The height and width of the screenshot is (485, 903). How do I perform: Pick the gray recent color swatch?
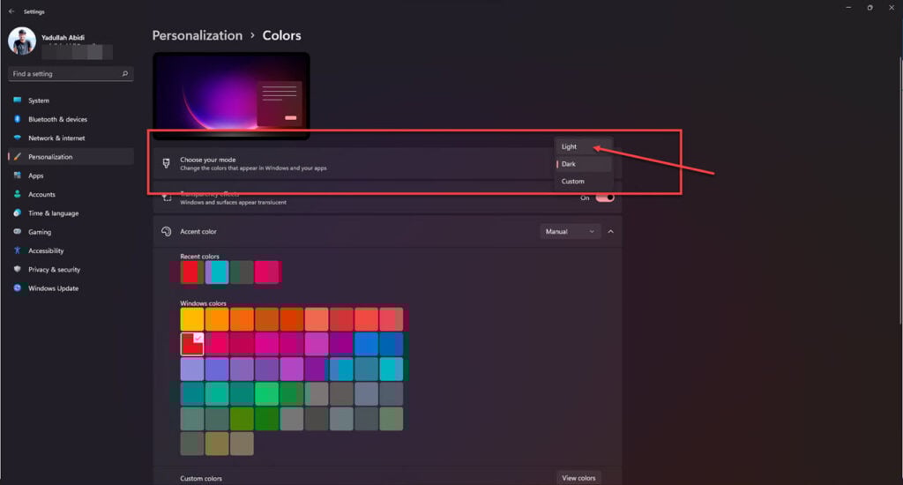point(242,272)
